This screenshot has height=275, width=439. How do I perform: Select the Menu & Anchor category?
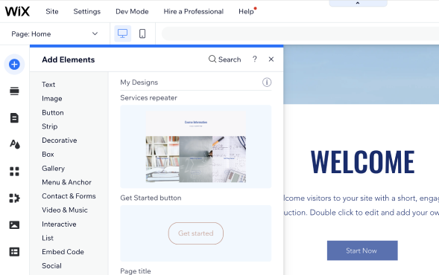pyautogui.click(x=66, y=182)
